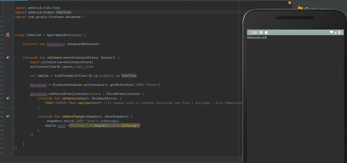Click the fold end marker beside the onCreate closing brace

[x=14, y=144]
